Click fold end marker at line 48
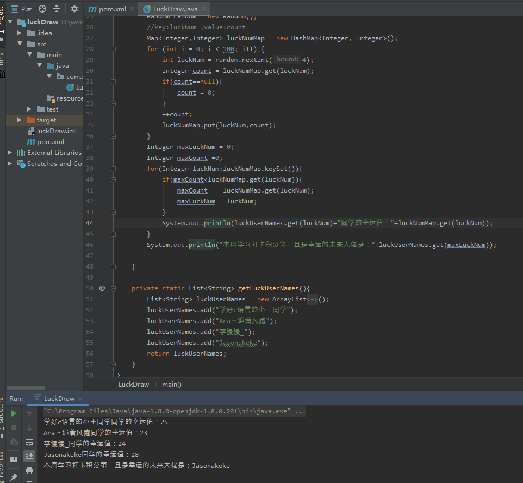 pyautogui.click(x=114, y=267)
